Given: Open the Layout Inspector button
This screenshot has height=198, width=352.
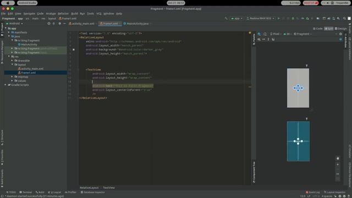Looking at the screenshot, I should click(x=334, y=193).
